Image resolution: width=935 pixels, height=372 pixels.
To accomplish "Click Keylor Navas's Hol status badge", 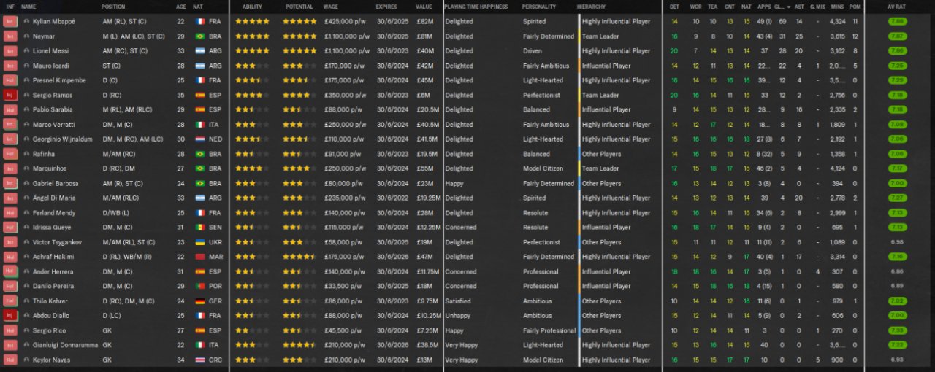I will pos(9,360).
